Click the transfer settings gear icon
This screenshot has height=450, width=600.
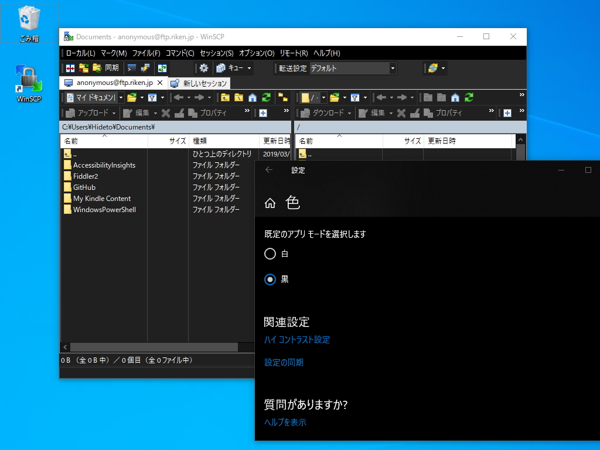coord(203,69)
